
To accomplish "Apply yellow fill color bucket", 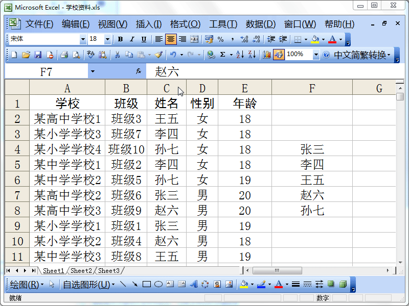I will (x=315, y=39).
